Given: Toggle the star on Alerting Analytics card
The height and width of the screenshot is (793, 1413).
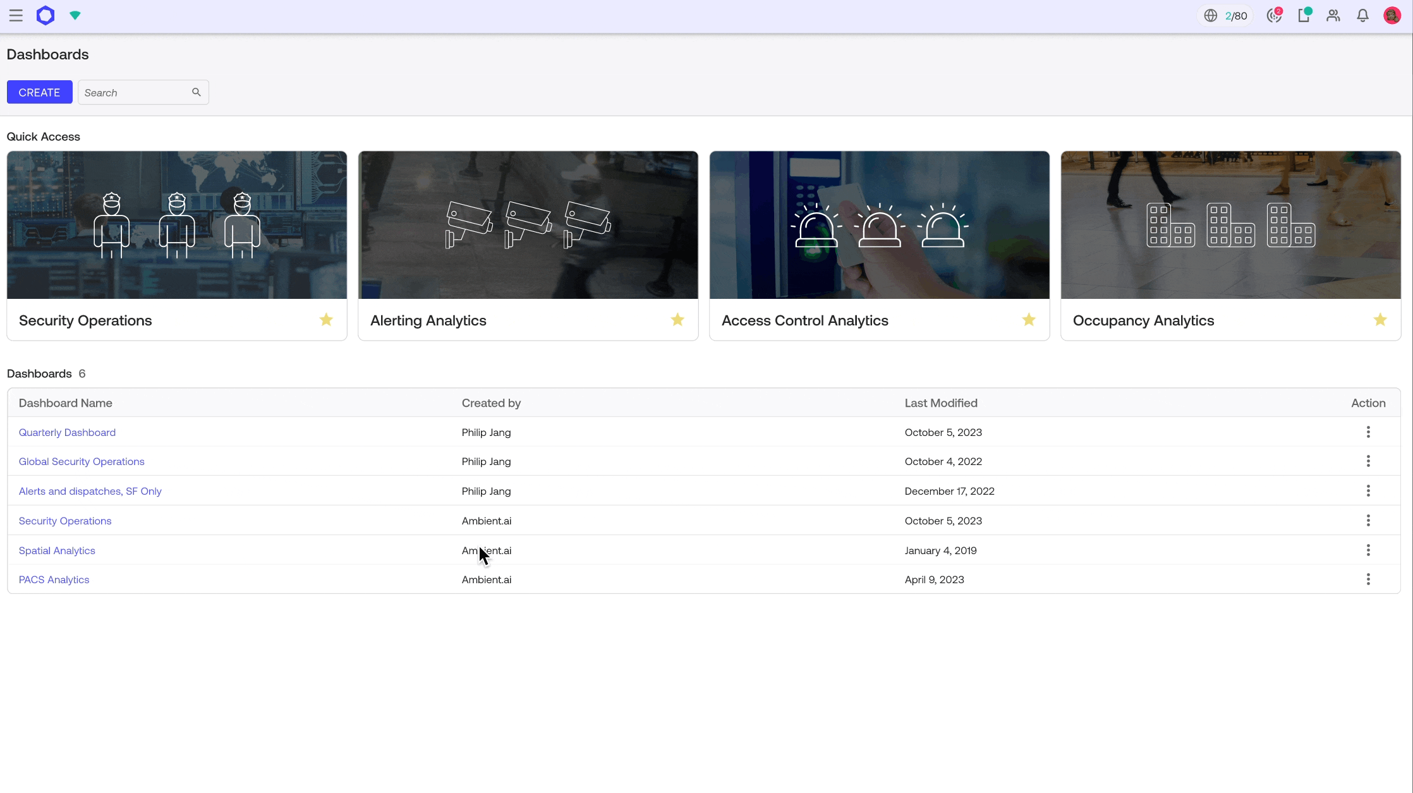Looking at the screenshot, I should click(x=677, y=320).
